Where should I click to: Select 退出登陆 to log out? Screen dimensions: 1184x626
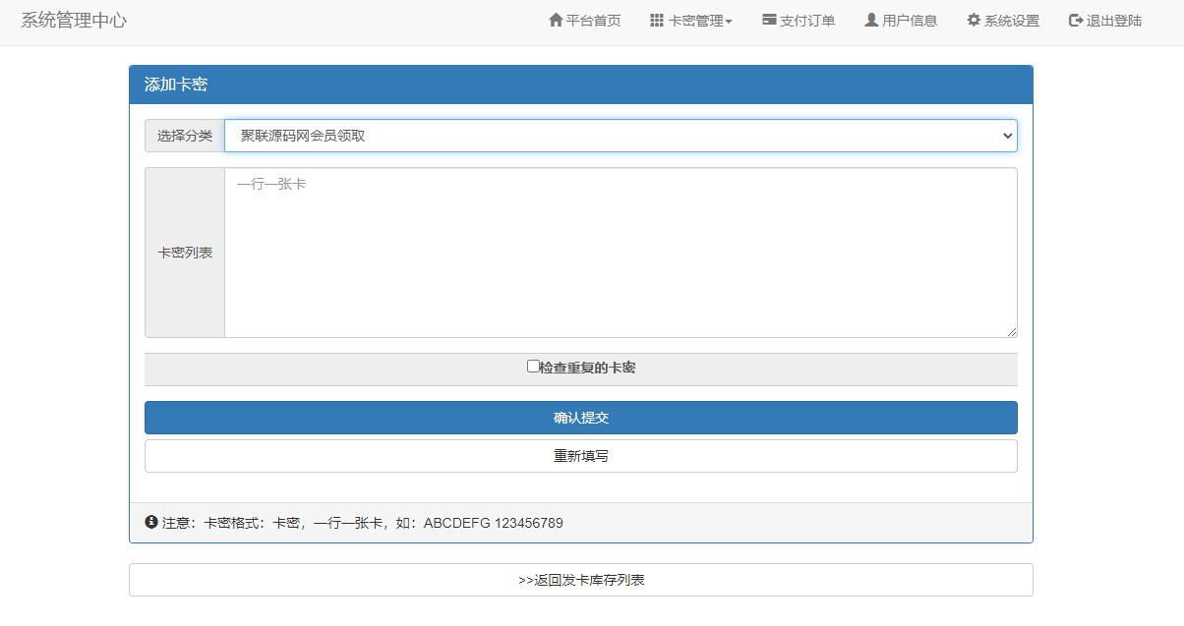point(1105,21)
